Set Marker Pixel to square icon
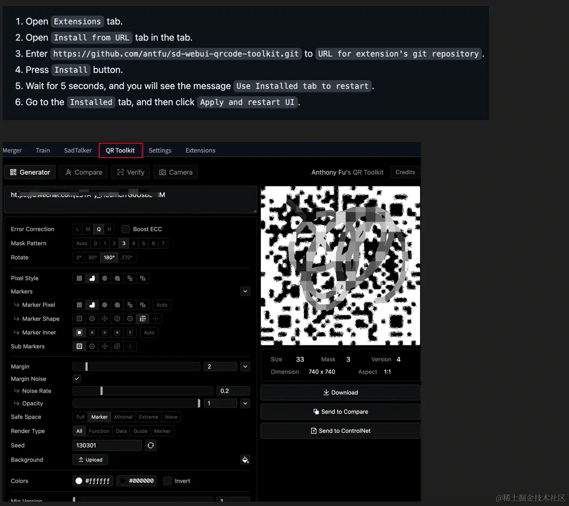The image size is (569, 506). (x=79, y=305)
